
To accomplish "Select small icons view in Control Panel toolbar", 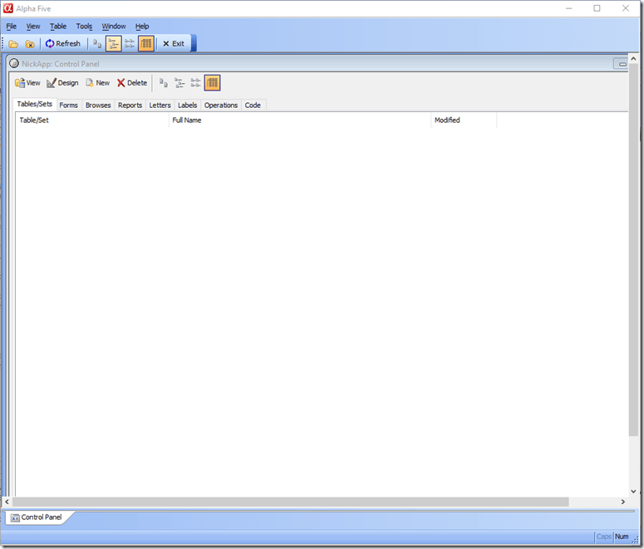I will pos(196,83).
